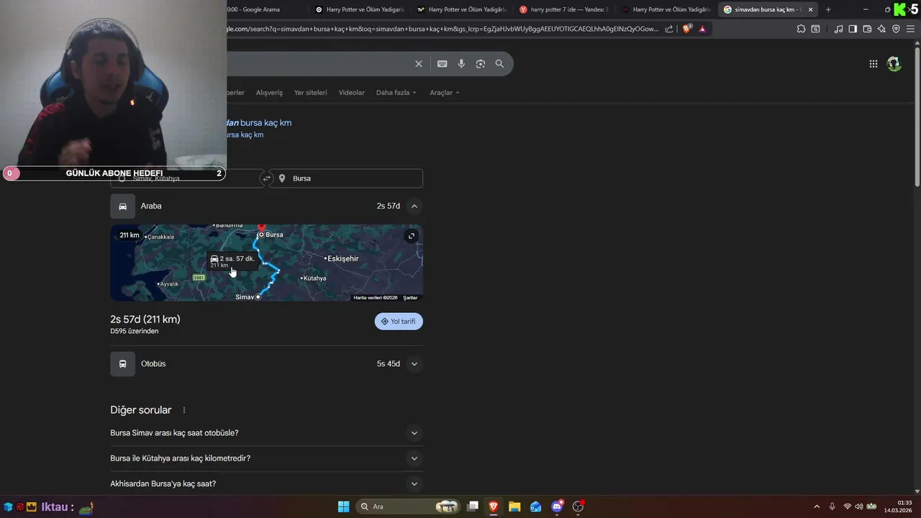Click the browser address bar URL
Image resolution: width=921 pixels, height=518 pixels.
point(443,29)
